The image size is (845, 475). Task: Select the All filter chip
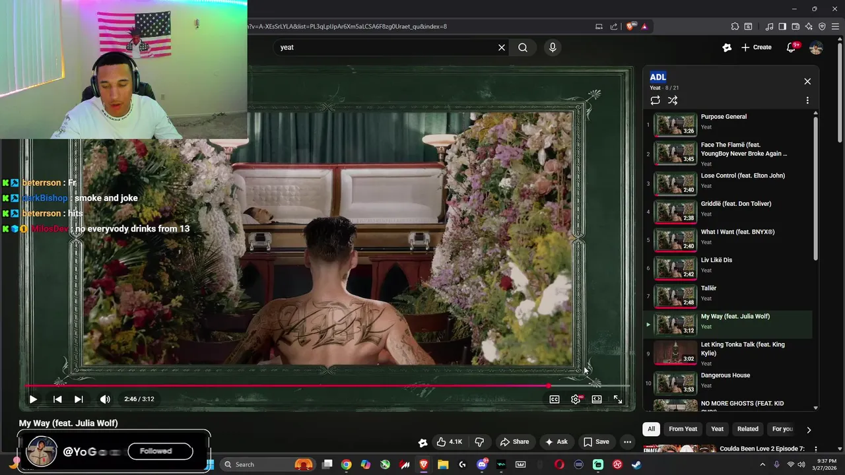point(651,429)
